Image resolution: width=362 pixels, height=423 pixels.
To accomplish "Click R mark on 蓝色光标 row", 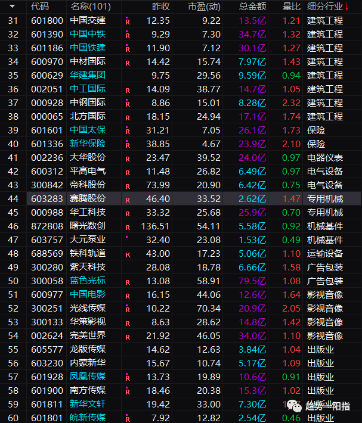I will click(x=128, y=283).
